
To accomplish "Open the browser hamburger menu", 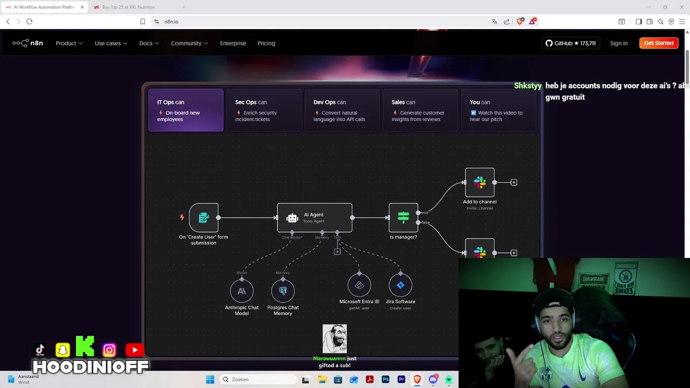I will [x=682, y=22].
